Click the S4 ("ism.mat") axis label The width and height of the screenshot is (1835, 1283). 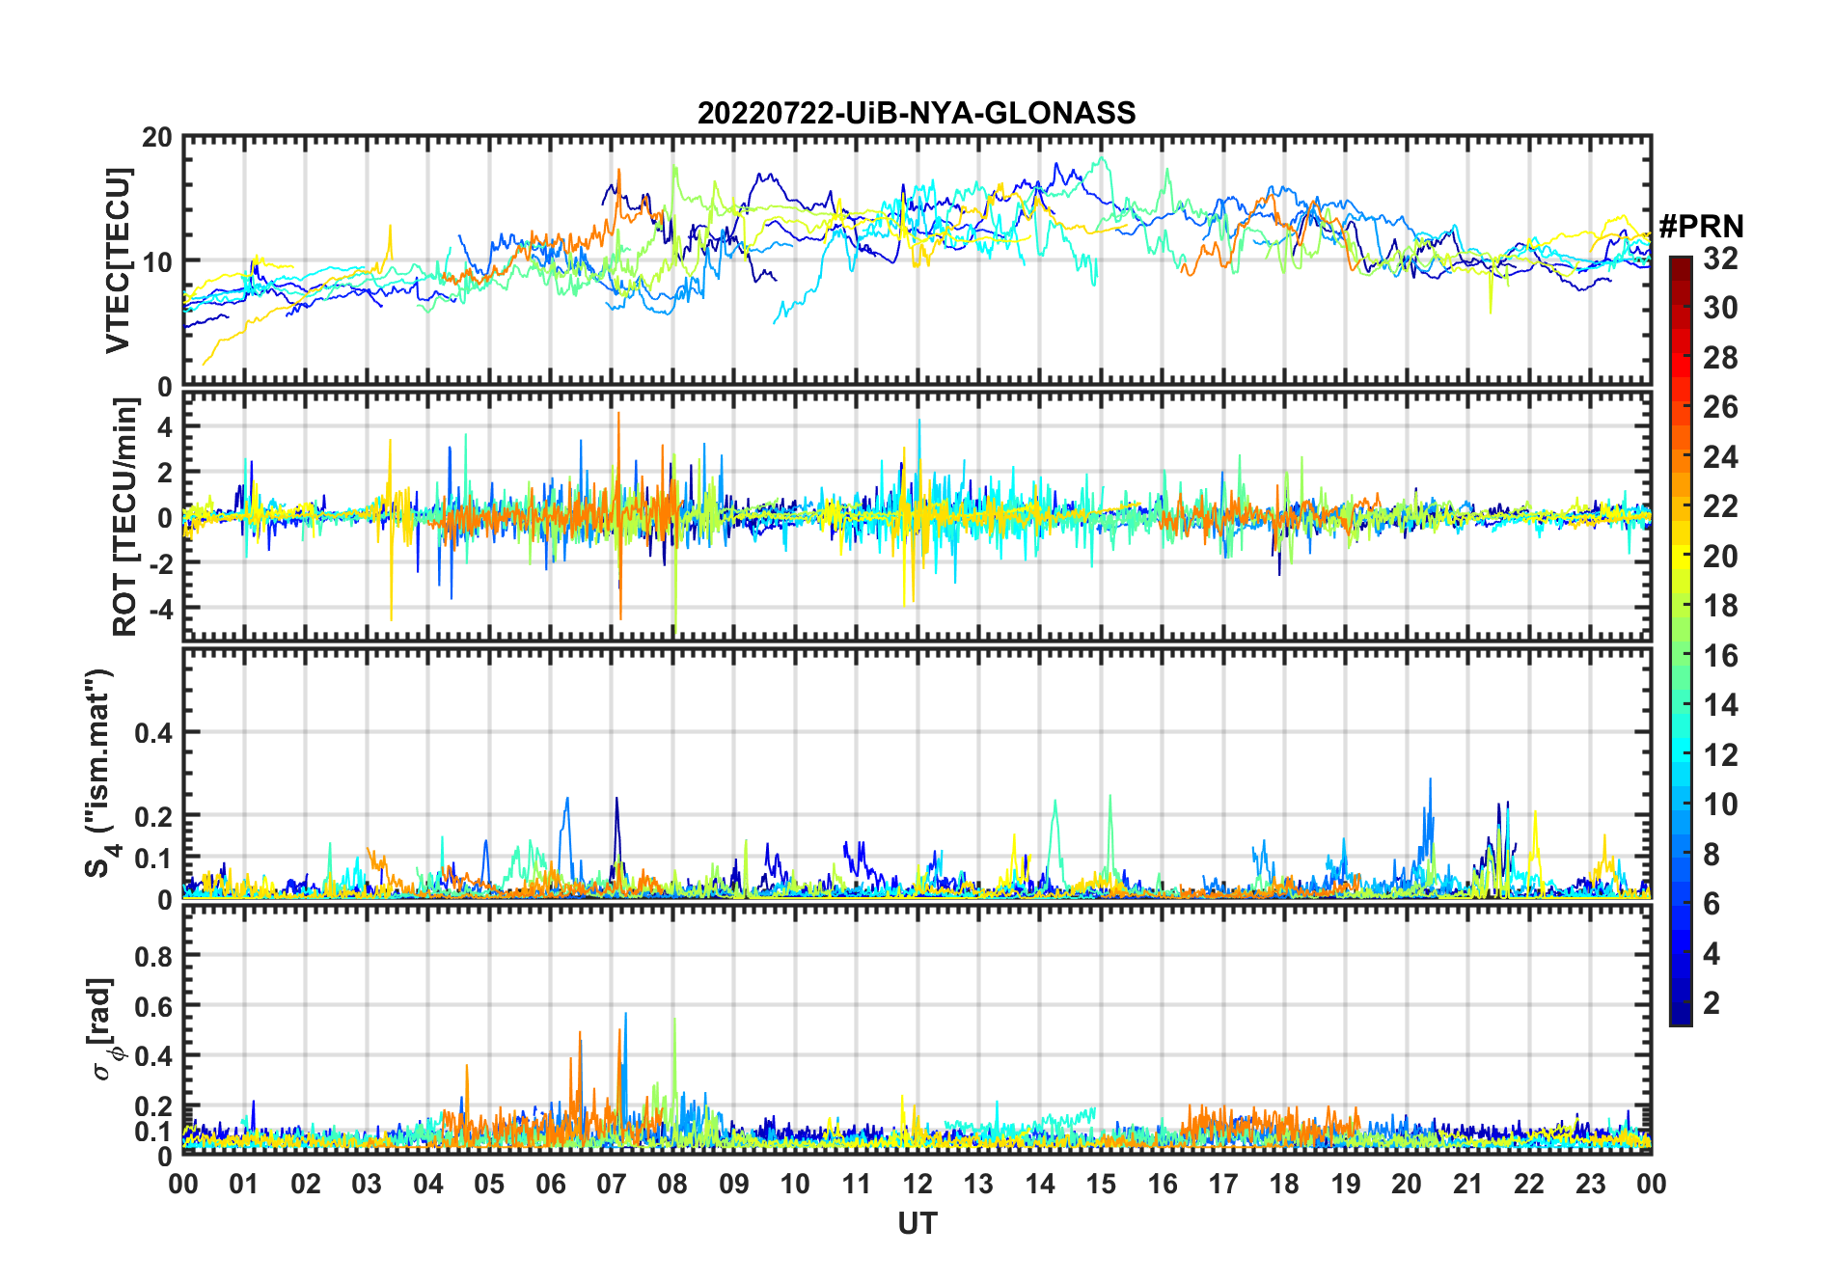tap(100, 775)
